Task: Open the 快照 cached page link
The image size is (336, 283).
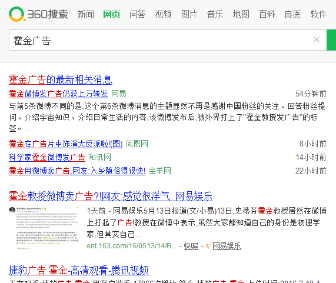Action: [191, 246]
